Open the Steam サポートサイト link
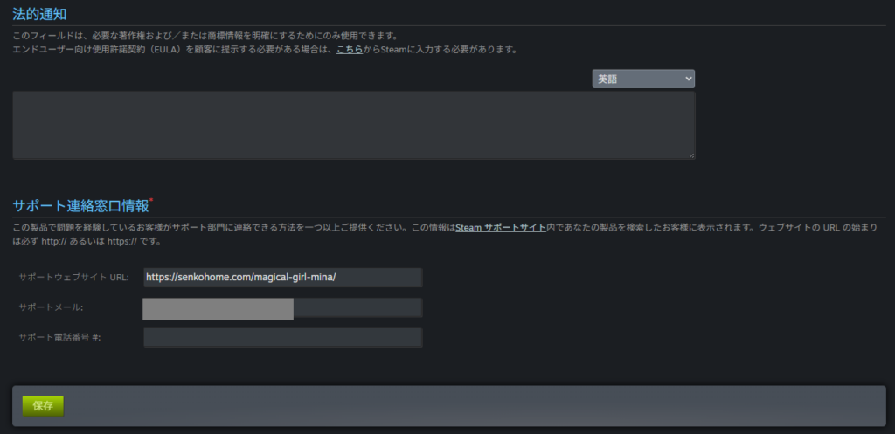Viewport: 895px width, 434px height. point(500,228)
